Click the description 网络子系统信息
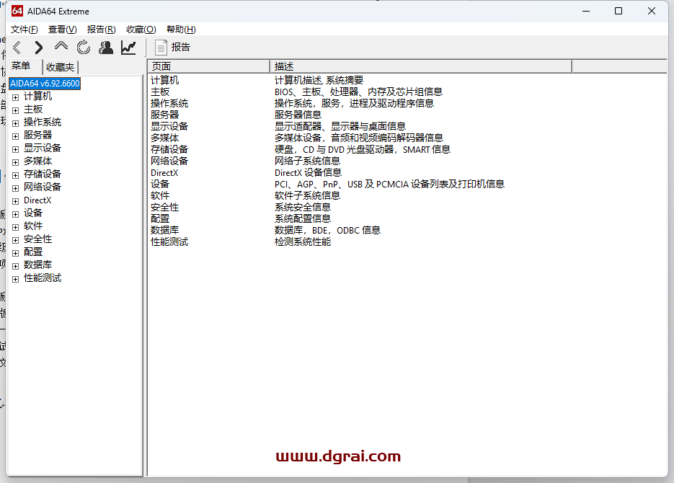The image size is (674, 483). point(307,161)
